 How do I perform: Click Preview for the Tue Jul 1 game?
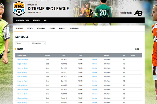95,60
